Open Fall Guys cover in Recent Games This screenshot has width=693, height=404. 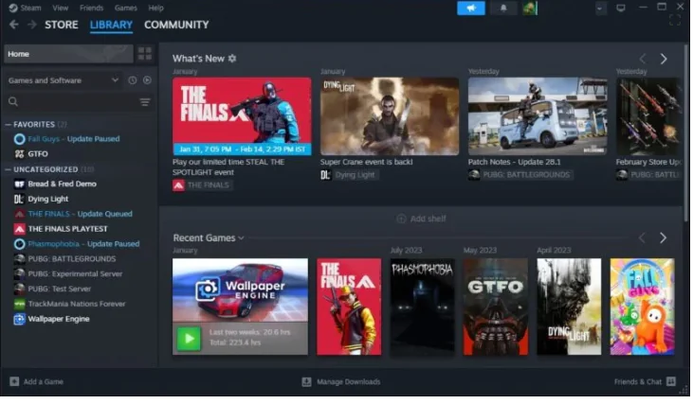642,307
